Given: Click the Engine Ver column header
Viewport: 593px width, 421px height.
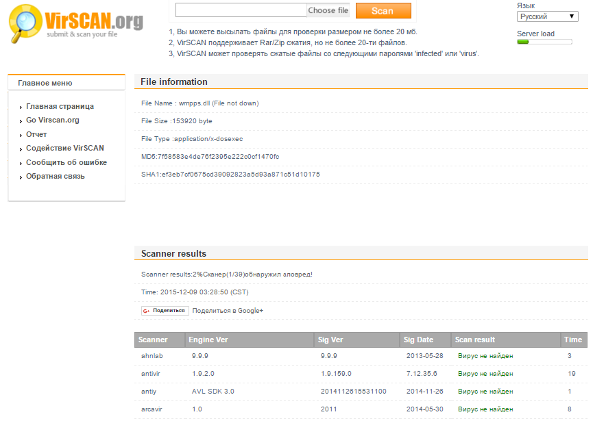Looking at the screenshot, I should click(208, 340).
